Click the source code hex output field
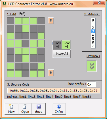This screenshot has height=119, width=107. pos(54,91)
